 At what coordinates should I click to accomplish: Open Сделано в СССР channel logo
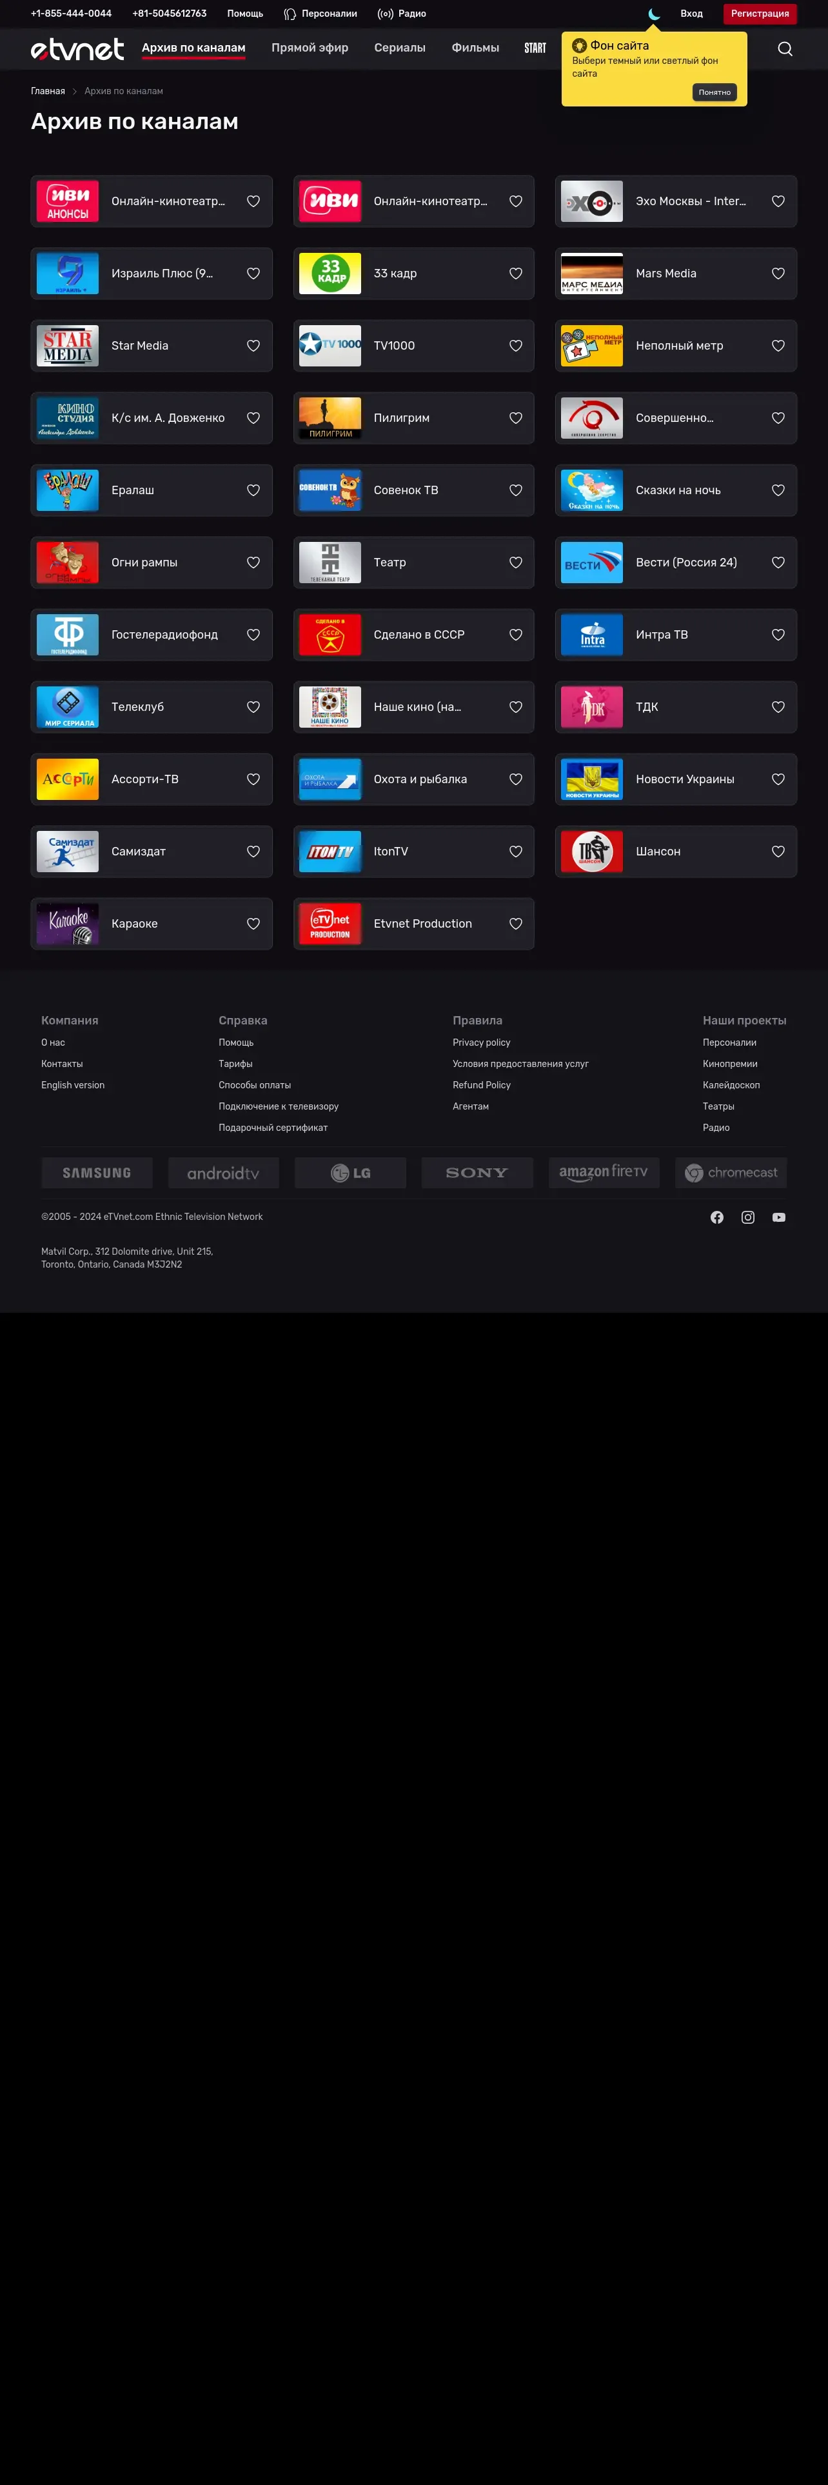click(x=330, y=635)
